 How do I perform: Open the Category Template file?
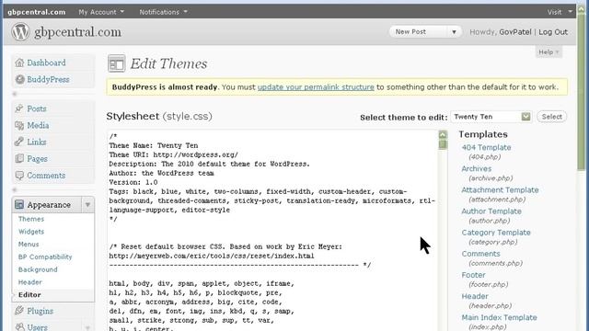pyautogui.click(x=496, y=233)
